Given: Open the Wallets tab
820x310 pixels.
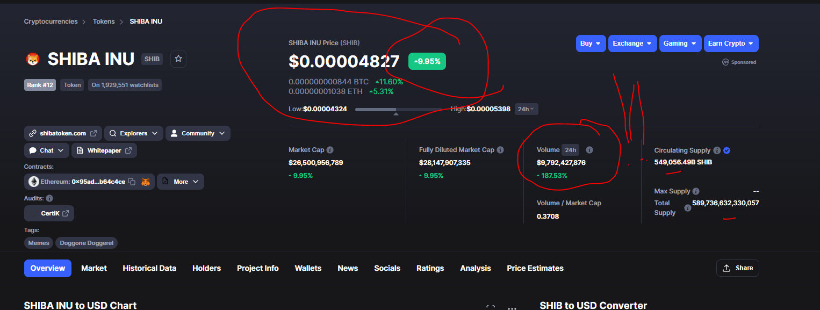Looking at the screenshot, I should point(308,268).
